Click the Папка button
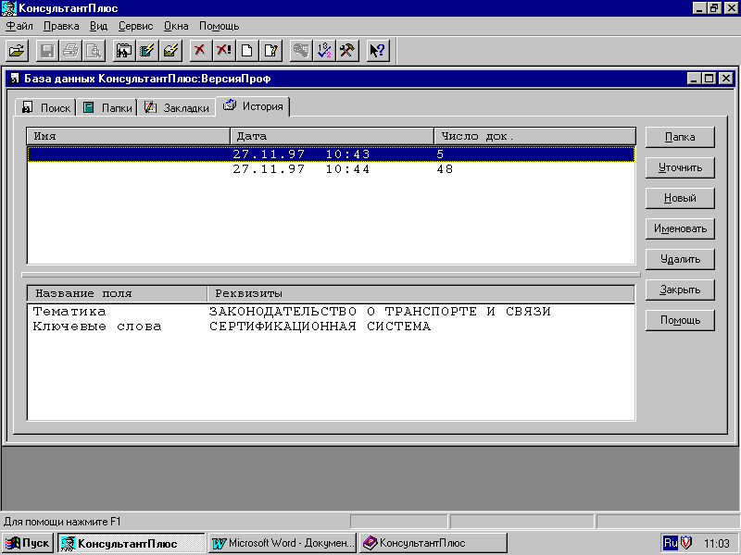741x555 pixels. coord(680,137)
